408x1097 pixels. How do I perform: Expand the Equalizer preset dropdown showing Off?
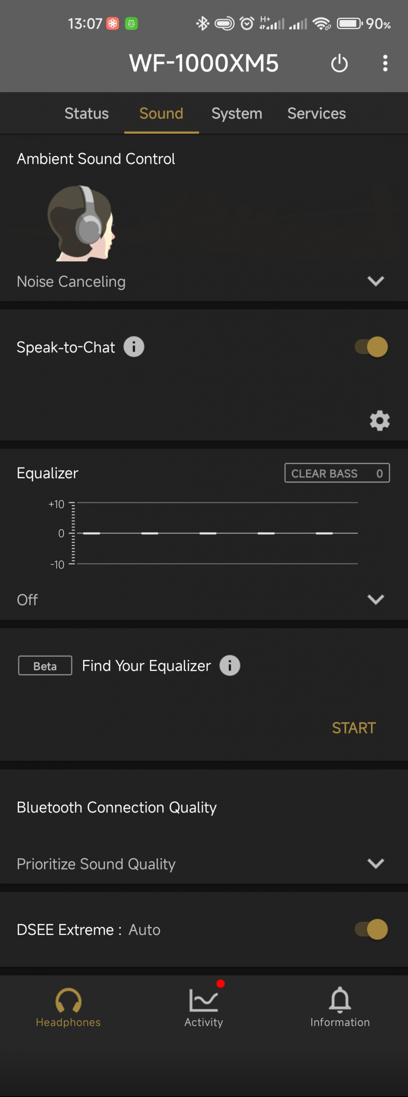(x=375, y=599)
